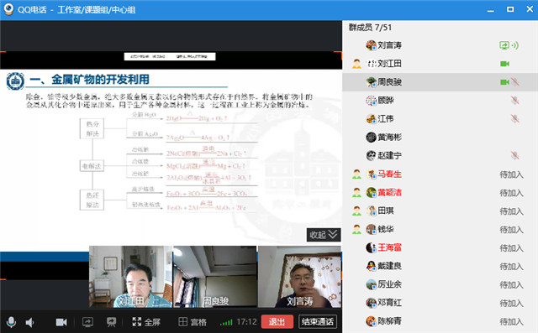Select 刘言涛's video thumbnail

[x=299, y=277]
